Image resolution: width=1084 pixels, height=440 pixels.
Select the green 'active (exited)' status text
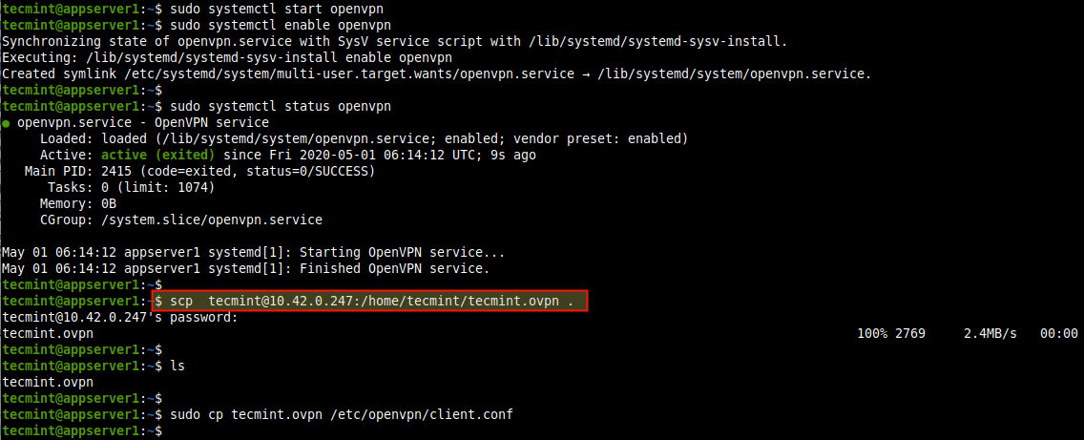point(159,155)
